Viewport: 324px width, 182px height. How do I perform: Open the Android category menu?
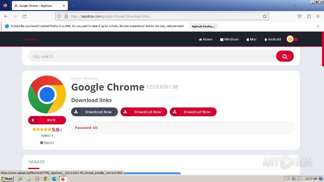pyautogui.click(x=273, y=39)
